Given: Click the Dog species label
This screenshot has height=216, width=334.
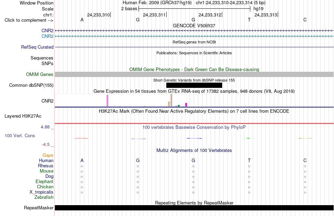Looking at the screenshot, I should tap(49, 176).
